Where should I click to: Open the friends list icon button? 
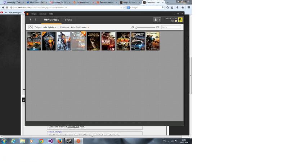(157, 19)
